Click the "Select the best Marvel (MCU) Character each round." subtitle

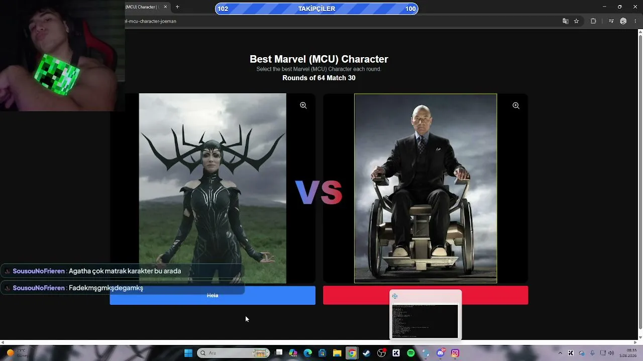coord(319,69)
